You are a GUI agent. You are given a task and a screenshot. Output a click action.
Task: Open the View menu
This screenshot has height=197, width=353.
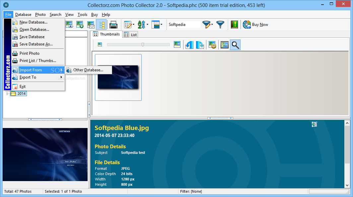(69, 15)
